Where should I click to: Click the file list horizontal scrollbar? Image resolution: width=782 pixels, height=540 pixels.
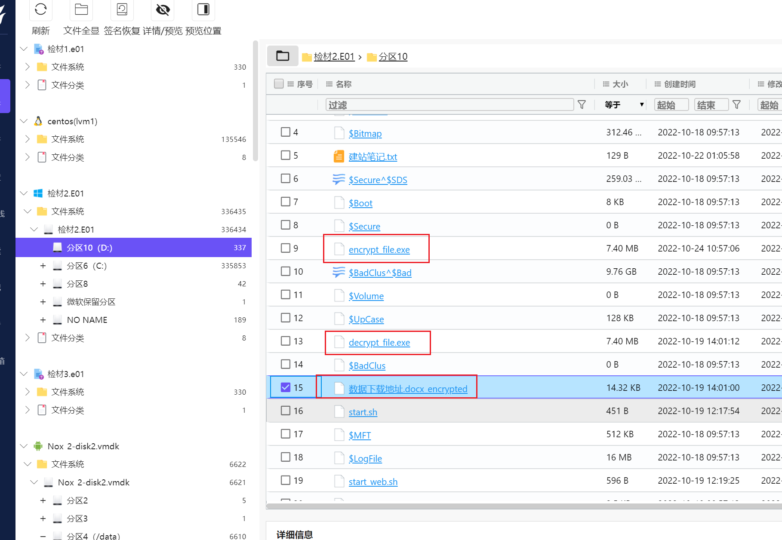[x=524, y=506]
